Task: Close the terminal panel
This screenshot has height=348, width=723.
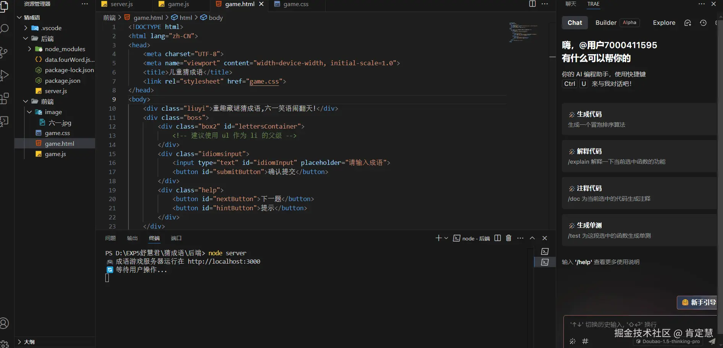Action: [x=545, y=238]
